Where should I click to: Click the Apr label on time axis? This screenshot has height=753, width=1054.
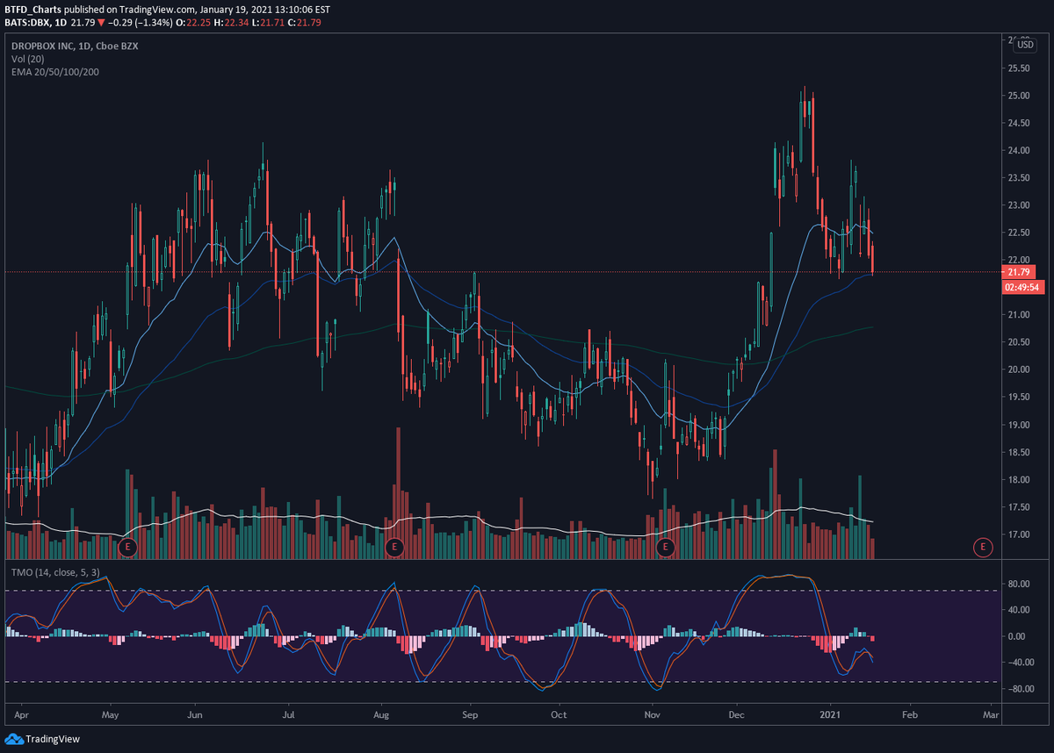(x=21, y=716)
